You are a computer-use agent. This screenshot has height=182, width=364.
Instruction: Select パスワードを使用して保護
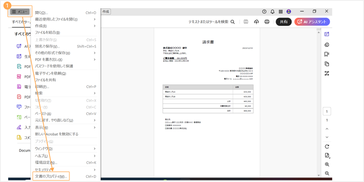tap(66, 66)
